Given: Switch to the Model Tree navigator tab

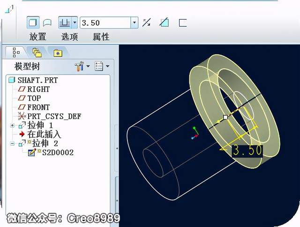Looking at the screenshot, I should [16, 52].
